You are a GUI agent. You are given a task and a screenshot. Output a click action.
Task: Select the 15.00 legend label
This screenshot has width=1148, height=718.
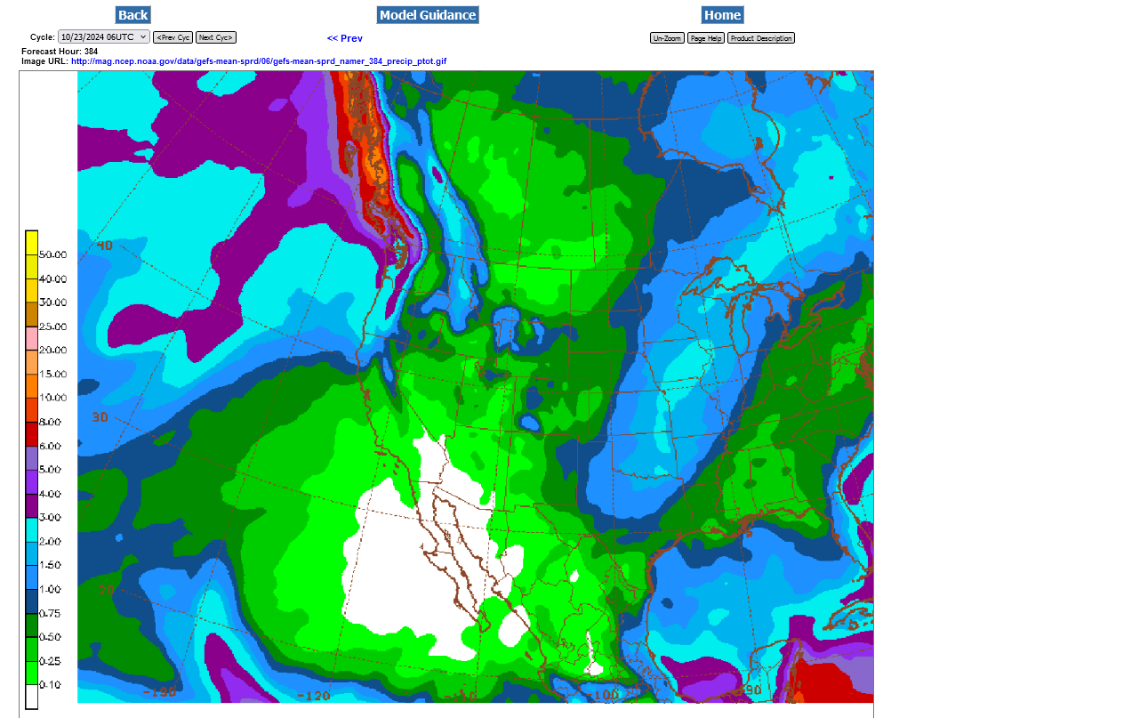coord(53,374)
